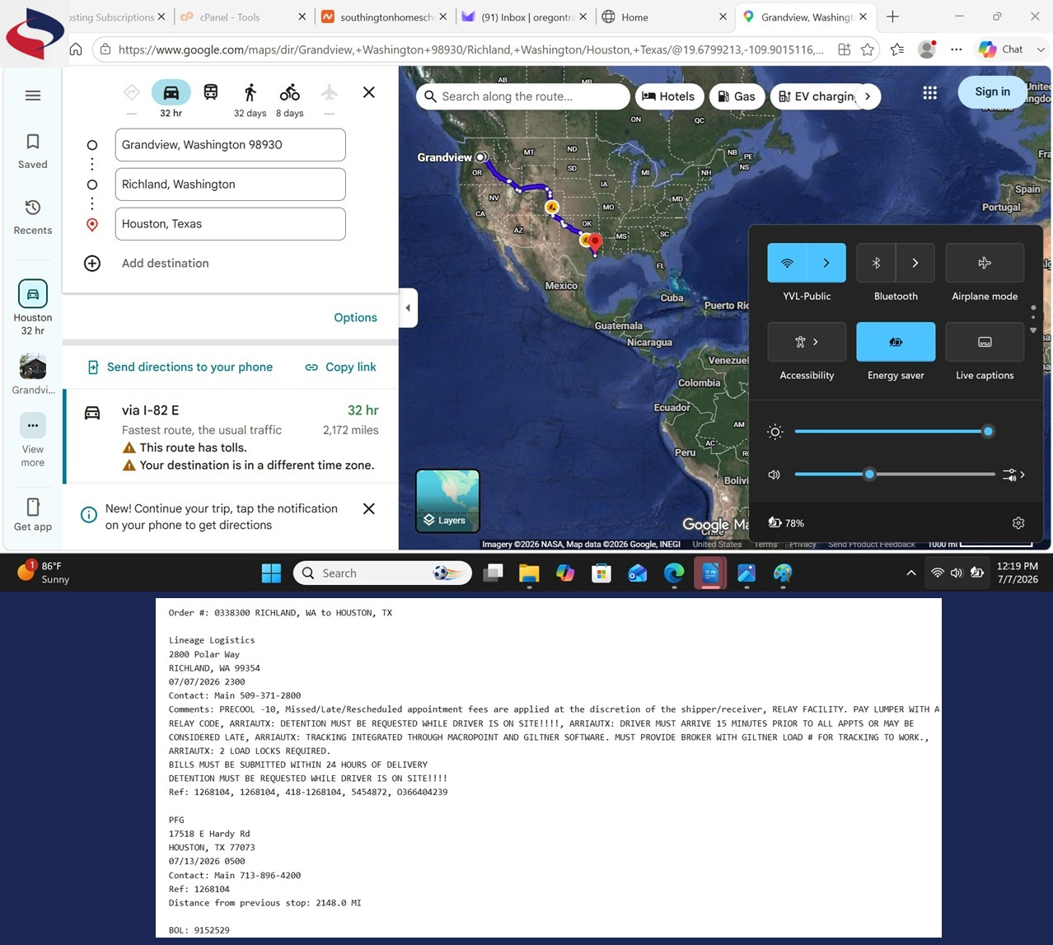Close the directions panel

coord(369,92)
